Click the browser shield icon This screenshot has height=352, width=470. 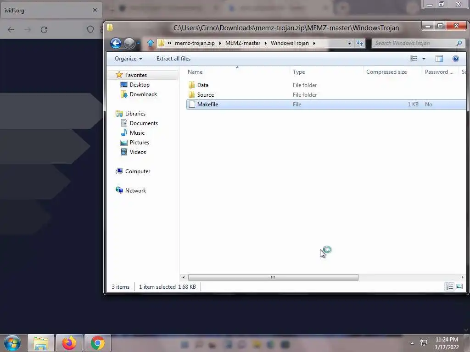90,29
